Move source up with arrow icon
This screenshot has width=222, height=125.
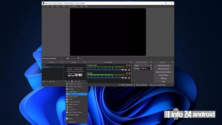[76, 82]
